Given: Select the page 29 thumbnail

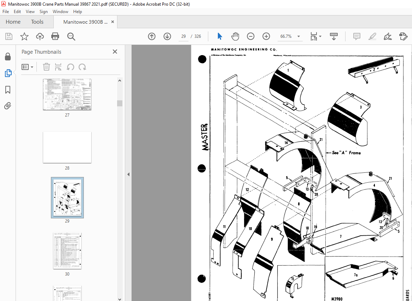Looking at the screenshot, I should tap(67, 197).
